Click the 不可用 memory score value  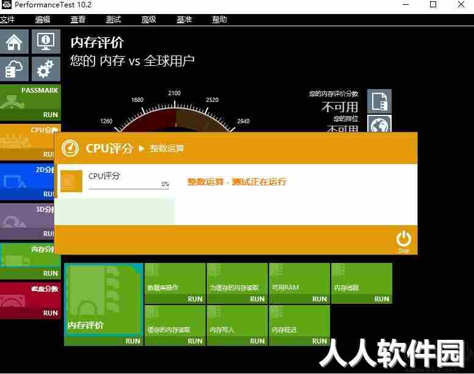pos(340,107)
